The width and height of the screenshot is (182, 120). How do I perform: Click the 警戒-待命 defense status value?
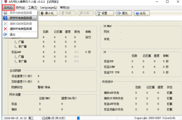[x=44, y=87]
